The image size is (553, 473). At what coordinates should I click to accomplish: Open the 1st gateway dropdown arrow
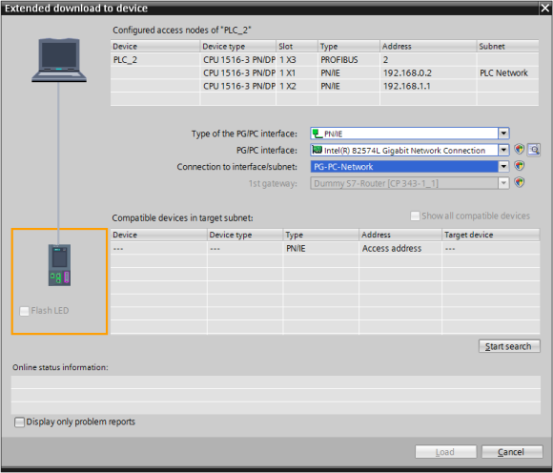click(x=503, y=183)
